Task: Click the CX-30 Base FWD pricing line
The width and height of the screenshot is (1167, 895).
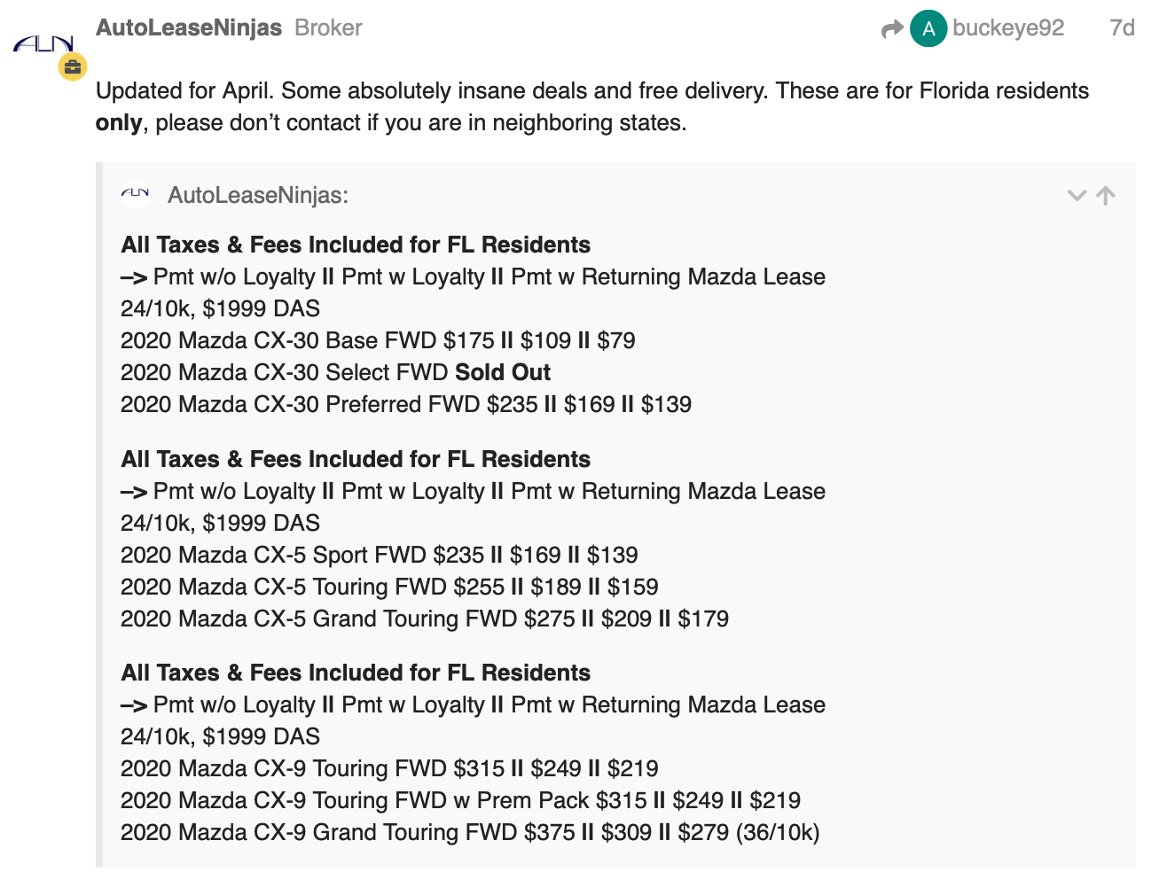Action: point(378,340)
